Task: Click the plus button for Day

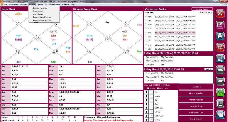Action: tap(147, 100)
